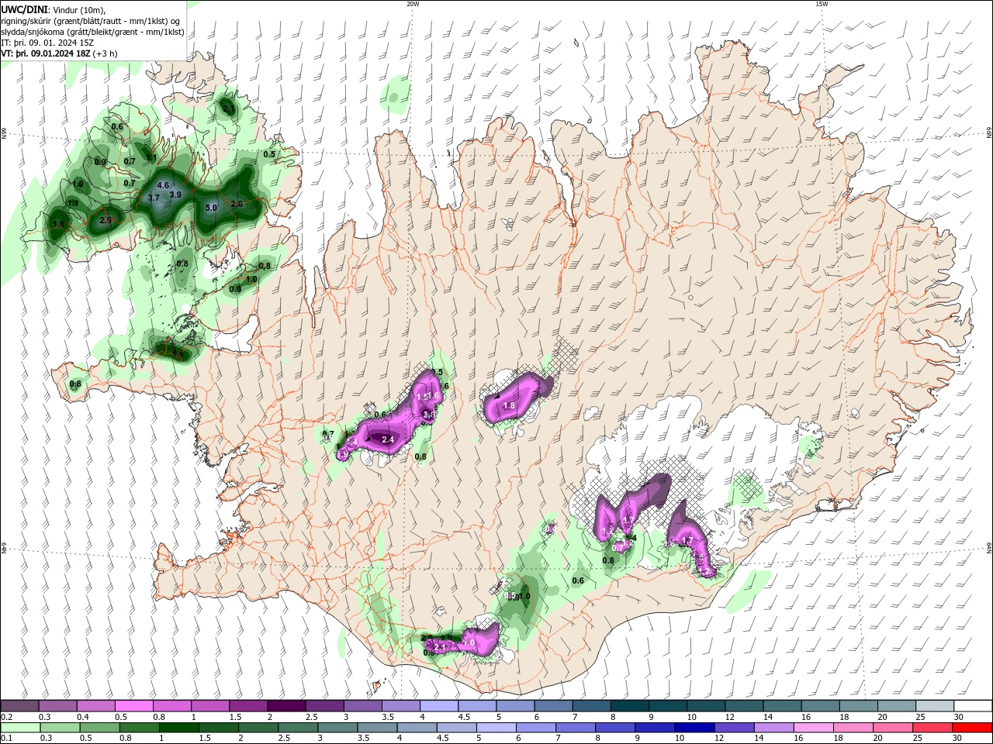993x744 pixels.
Task: Click the 4.6 rain value in Westfjords
Action: click(x=163, y=186)
